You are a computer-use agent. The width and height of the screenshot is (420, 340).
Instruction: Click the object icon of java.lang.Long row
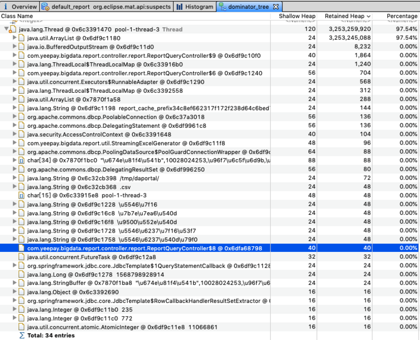pyautogui.click(x=22, y=275)
